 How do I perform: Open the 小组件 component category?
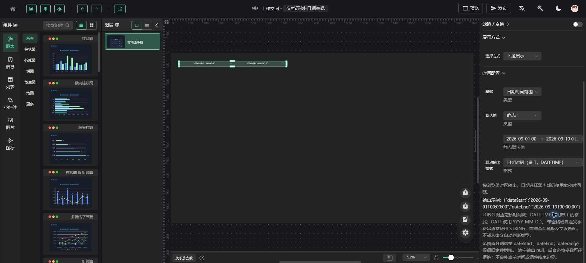[x=10, y=103]
